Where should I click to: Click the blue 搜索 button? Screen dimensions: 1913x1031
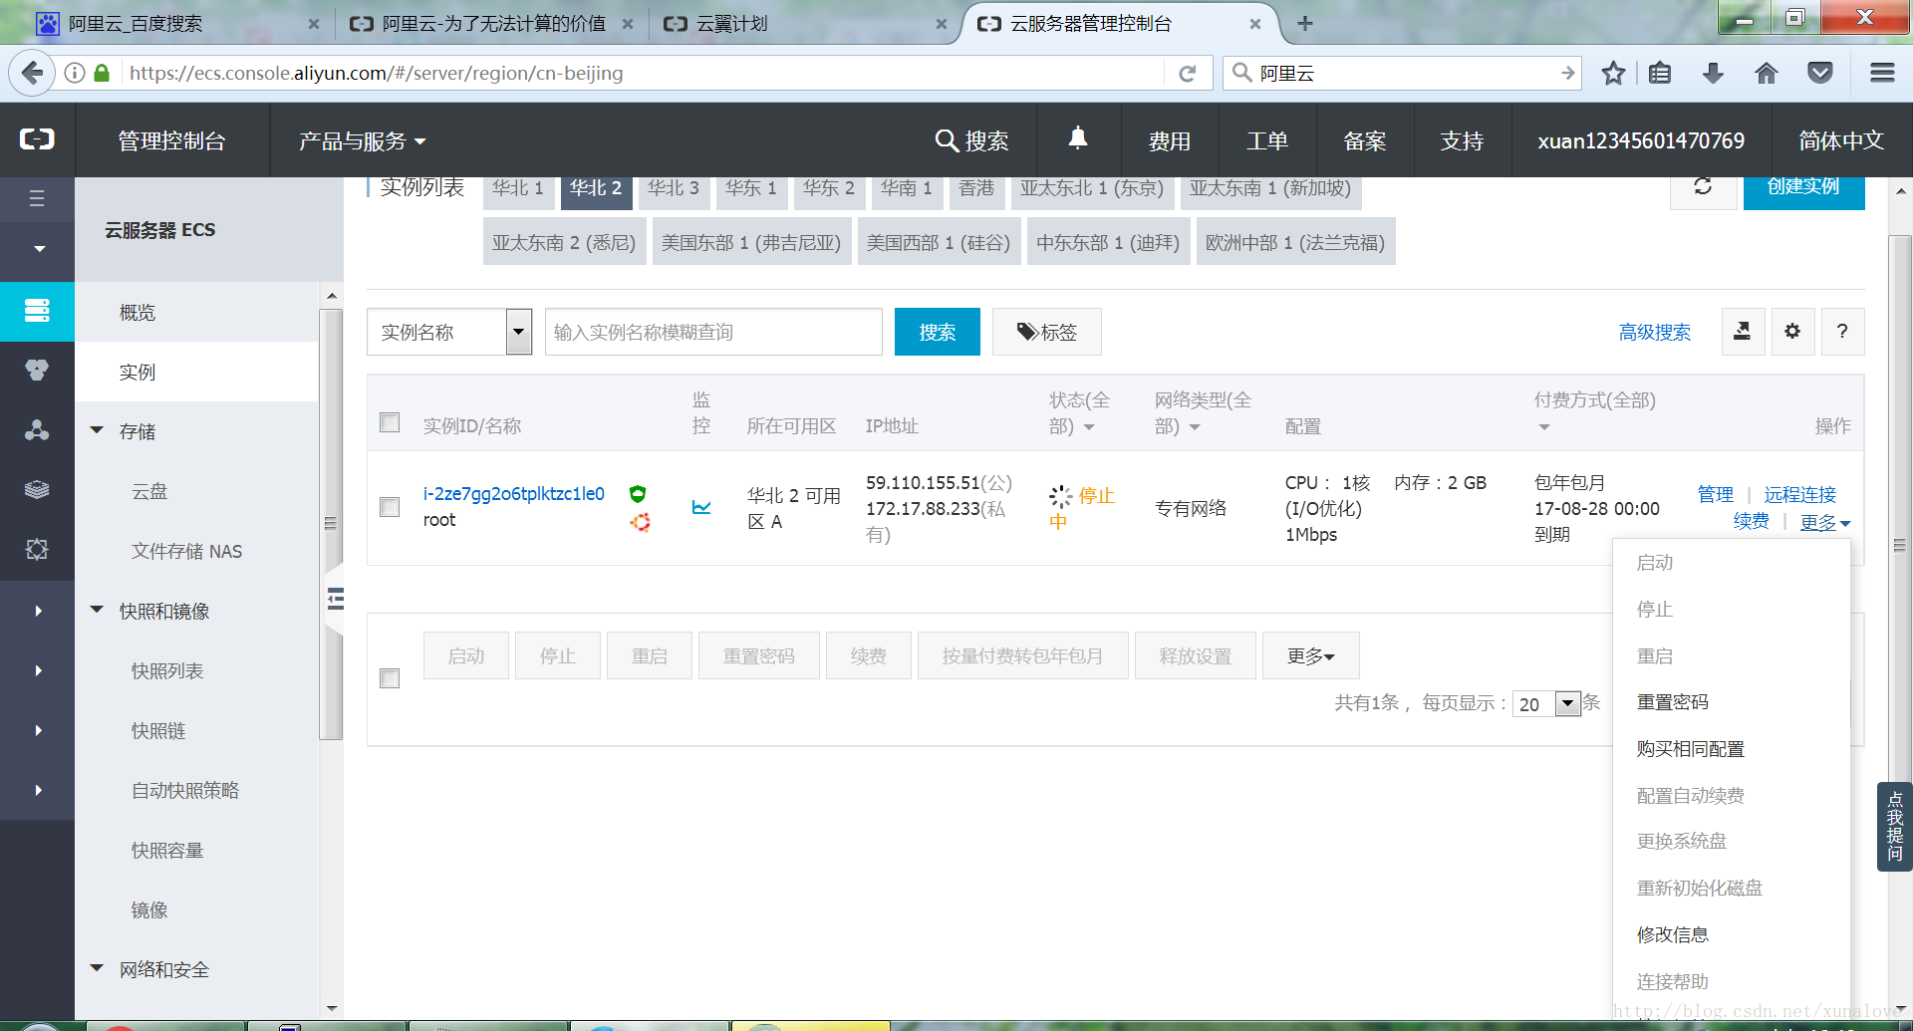[937, 332]
